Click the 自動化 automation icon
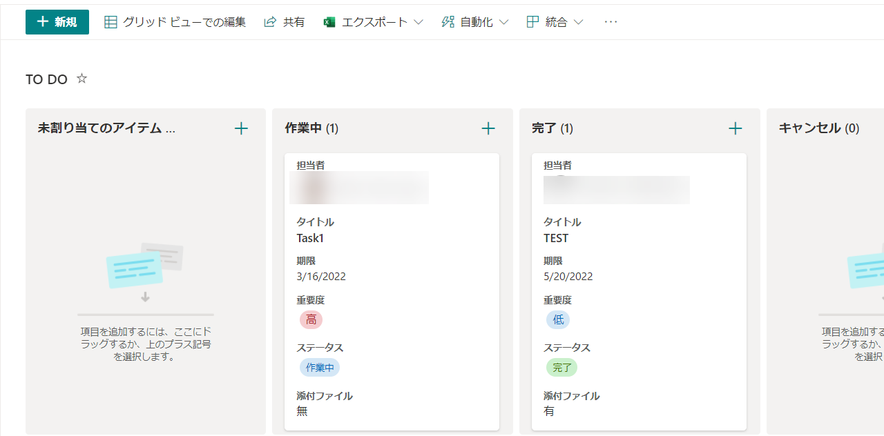The height and width of the screenshot is (436, 884). coord(448,22)
